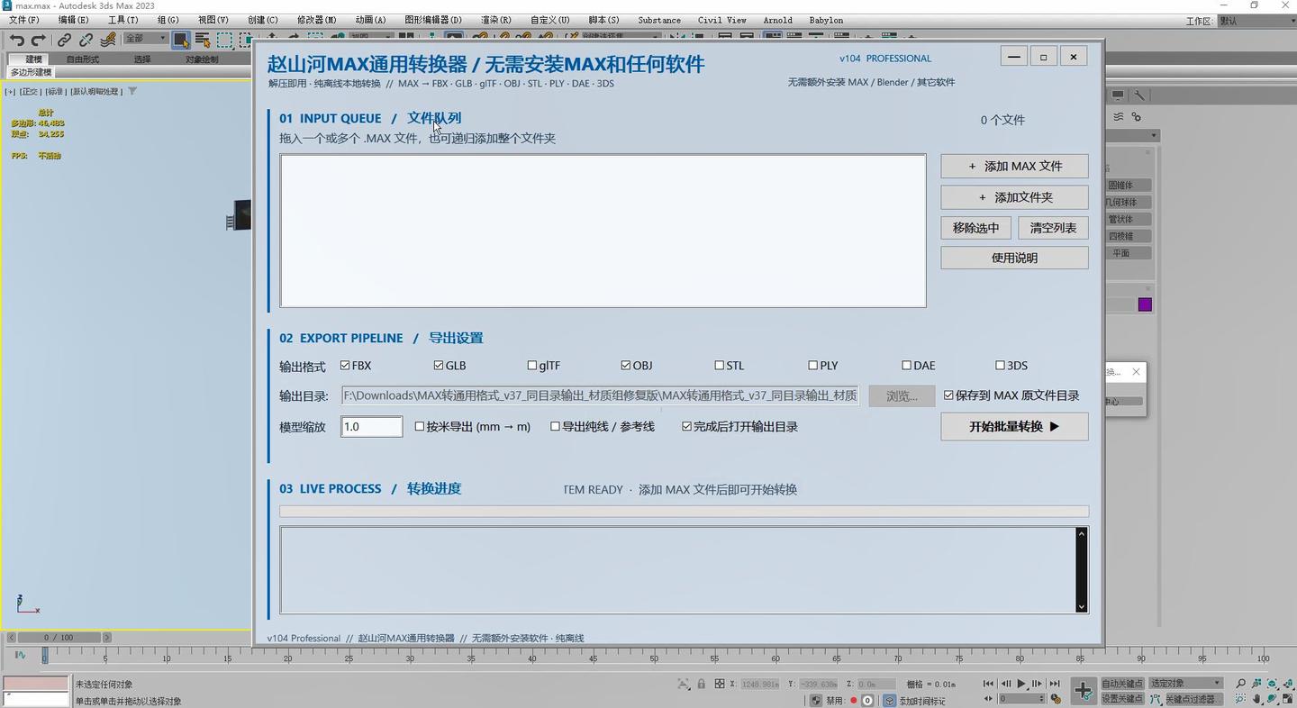Viewport: 1297px width, 708px height.
Task: Click the viewport filter funnel icon
Action: 132,91
